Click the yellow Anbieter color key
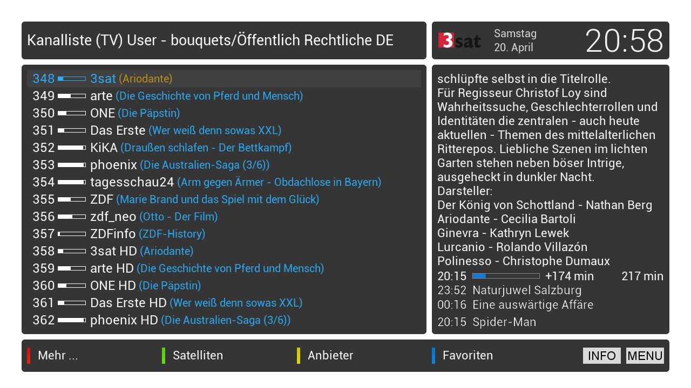Screen dimensions: 691x388 tap(299, 356)
